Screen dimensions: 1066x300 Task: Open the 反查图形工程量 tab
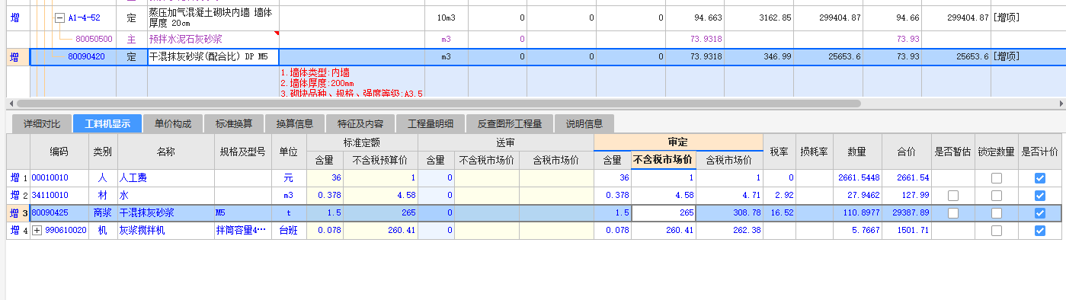[510, 123]
